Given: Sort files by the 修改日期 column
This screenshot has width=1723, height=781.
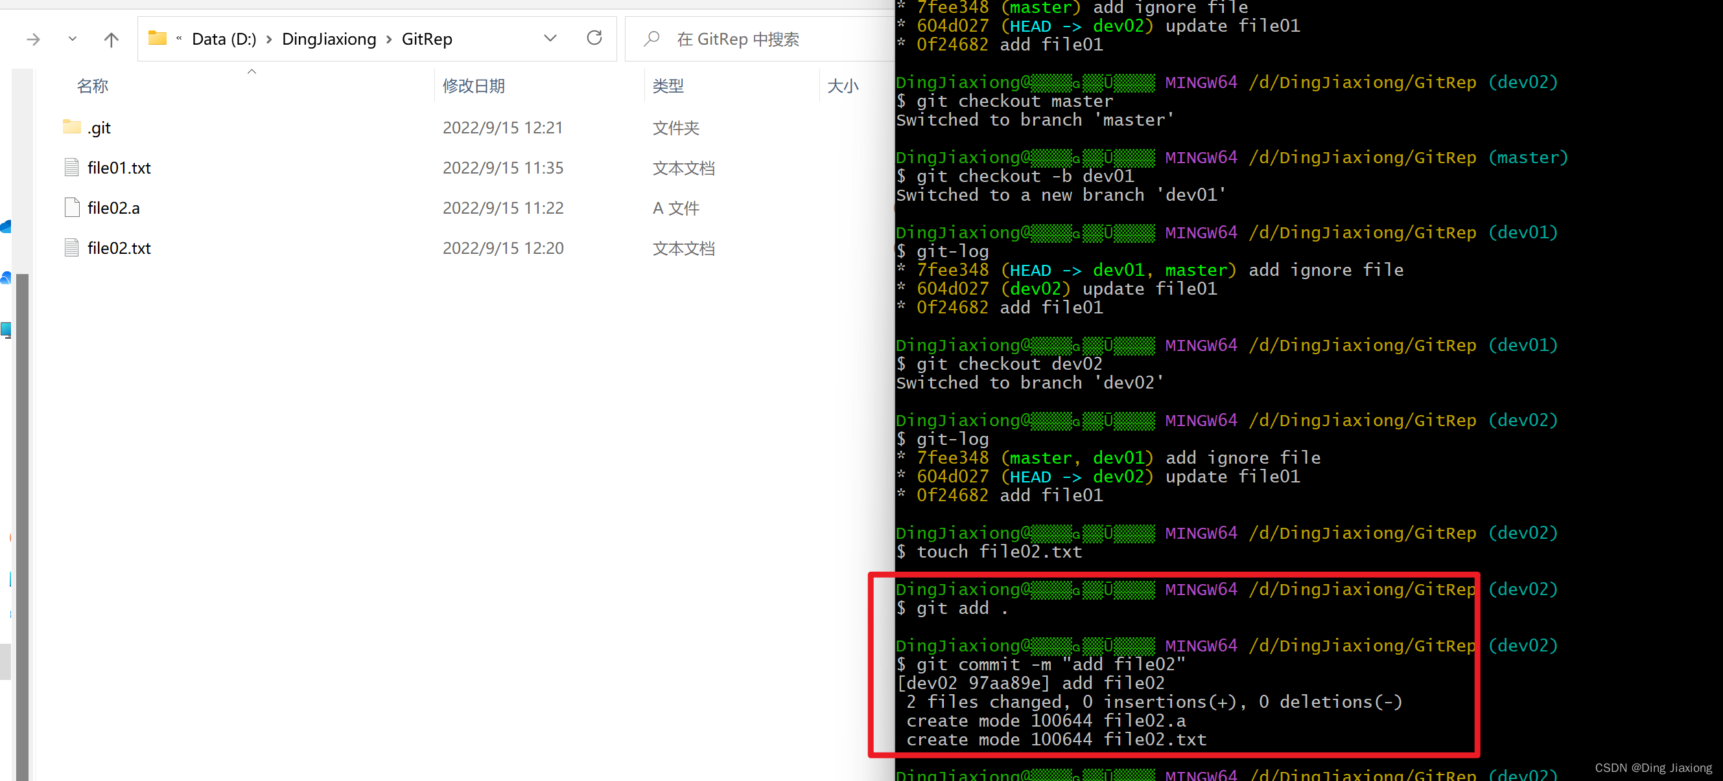Looking at the screenshot, I should click(x=474, y=85).
